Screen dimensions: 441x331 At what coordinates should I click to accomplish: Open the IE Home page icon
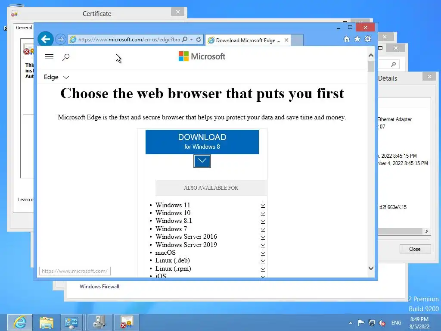click(347, 39)
